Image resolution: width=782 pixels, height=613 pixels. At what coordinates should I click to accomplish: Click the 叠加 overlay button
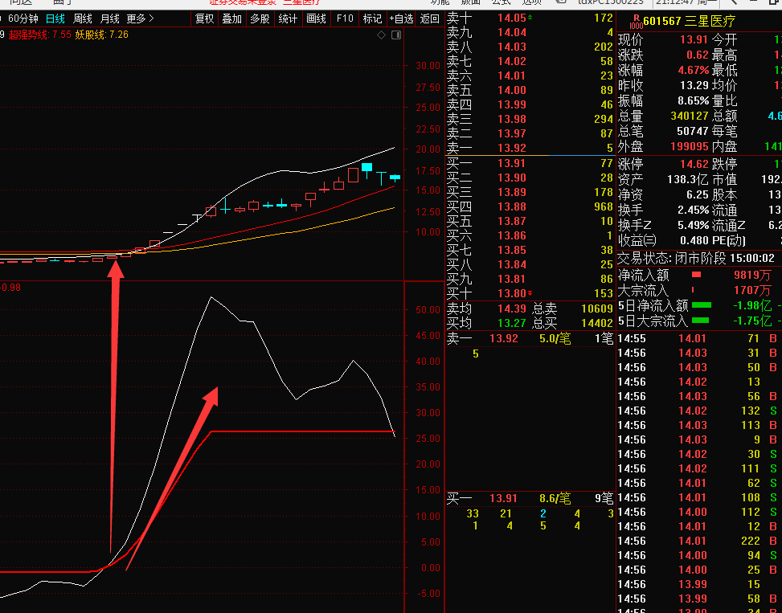[232, 19]
